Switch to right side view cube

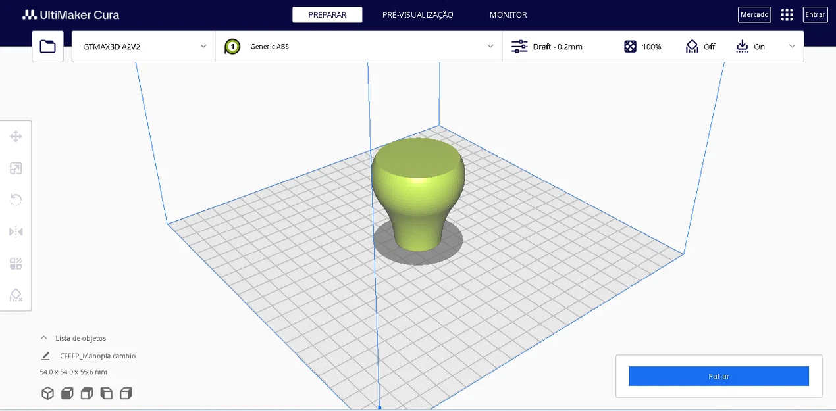(126, 393)
